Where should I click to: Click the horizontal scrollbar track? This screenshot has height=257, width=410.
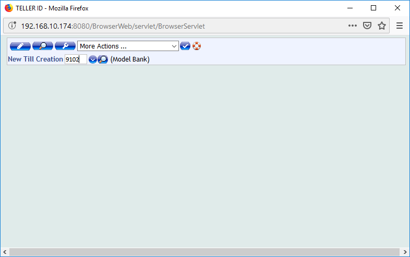(204, 252)
